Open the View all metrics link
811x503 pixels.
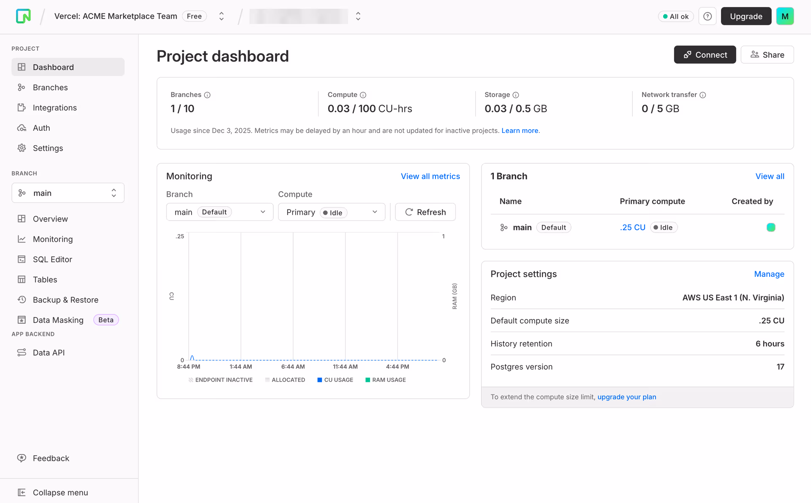(430, 176)
